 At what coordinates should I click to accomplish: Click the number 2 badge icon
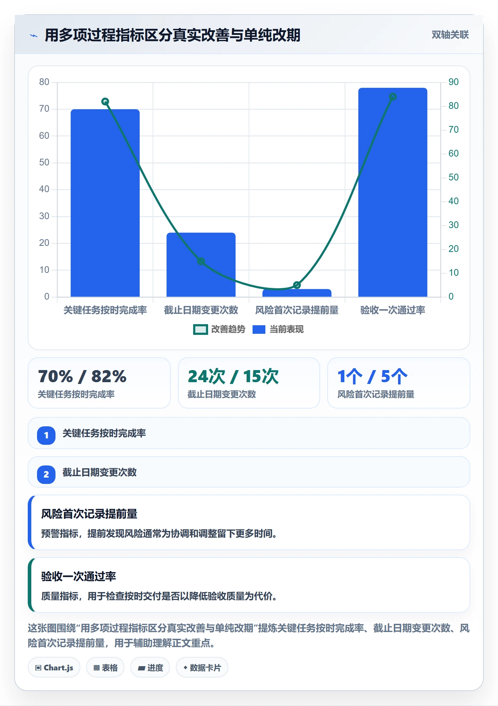tap(46, 474)
